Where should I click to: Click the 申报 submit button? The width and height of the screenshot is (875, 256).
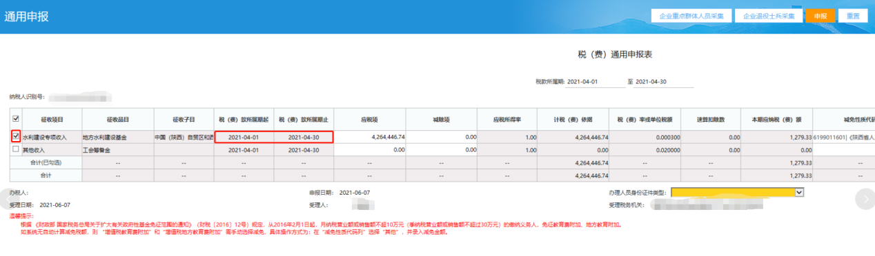tap(820, 16)
